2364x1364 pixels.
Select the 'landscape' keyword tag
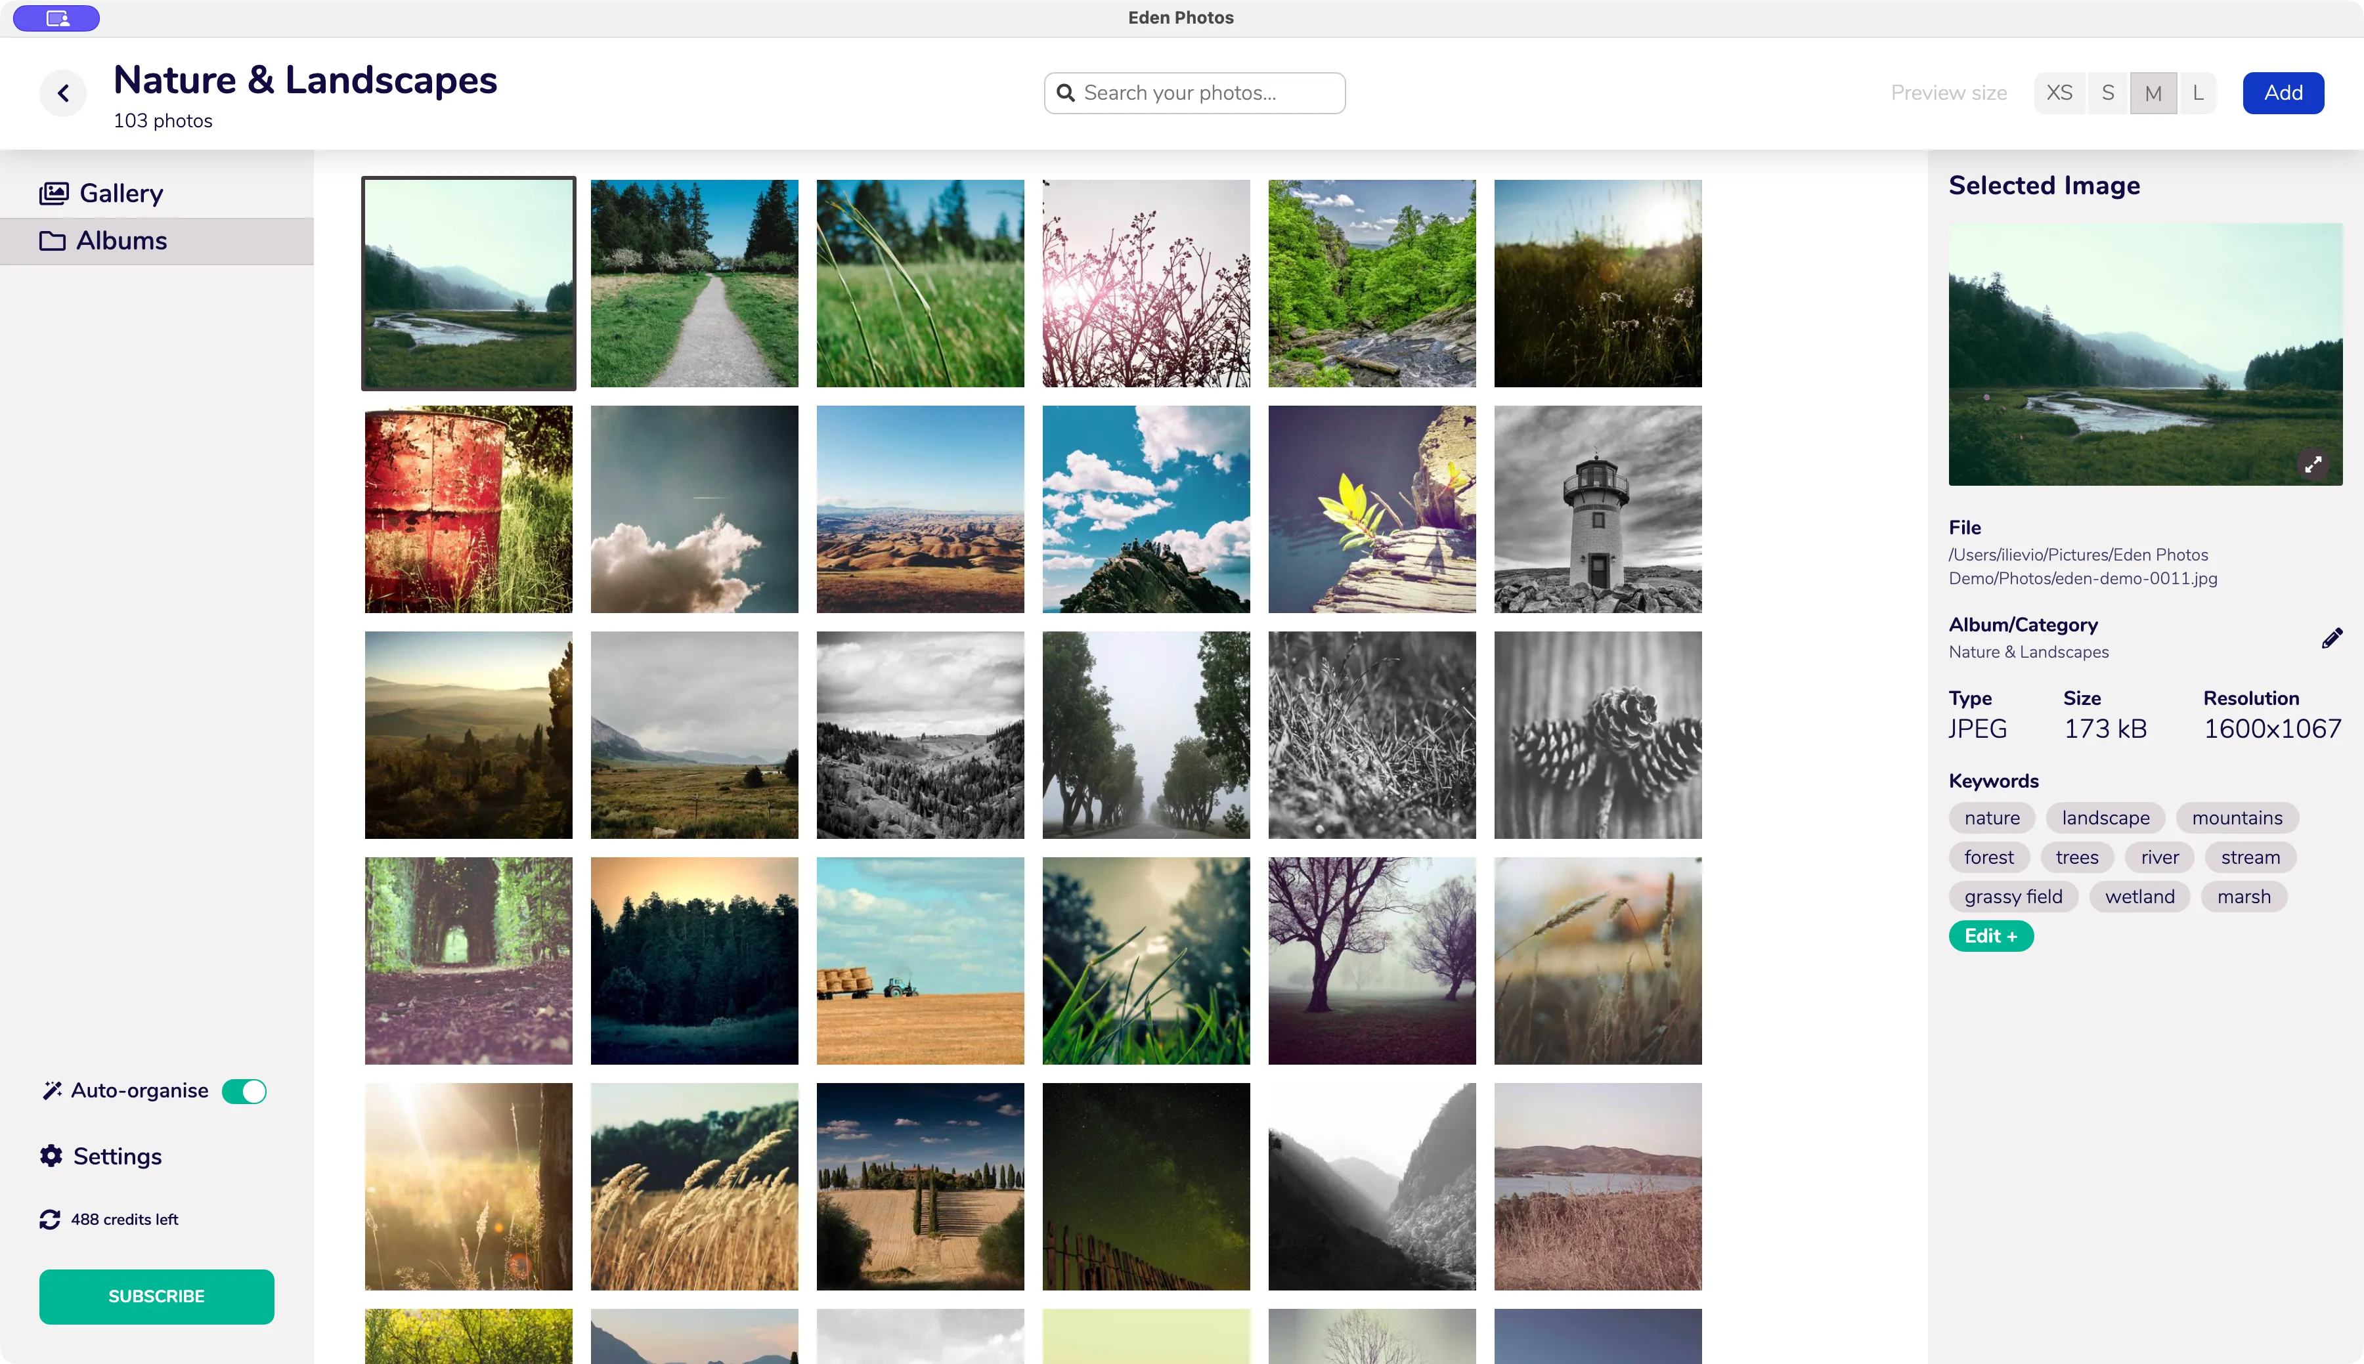[2105, 818]
